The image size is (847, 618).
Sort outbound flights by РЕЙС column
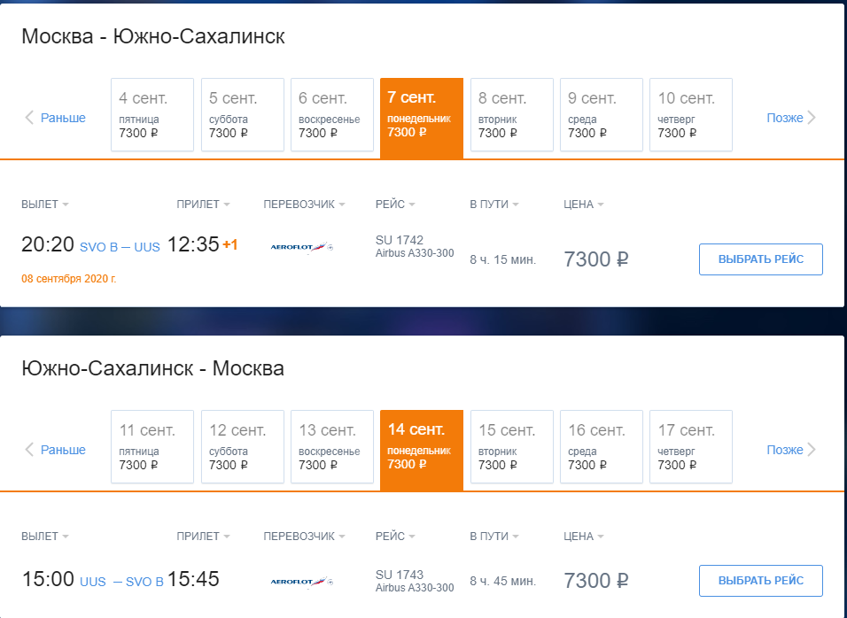[395, 205]
